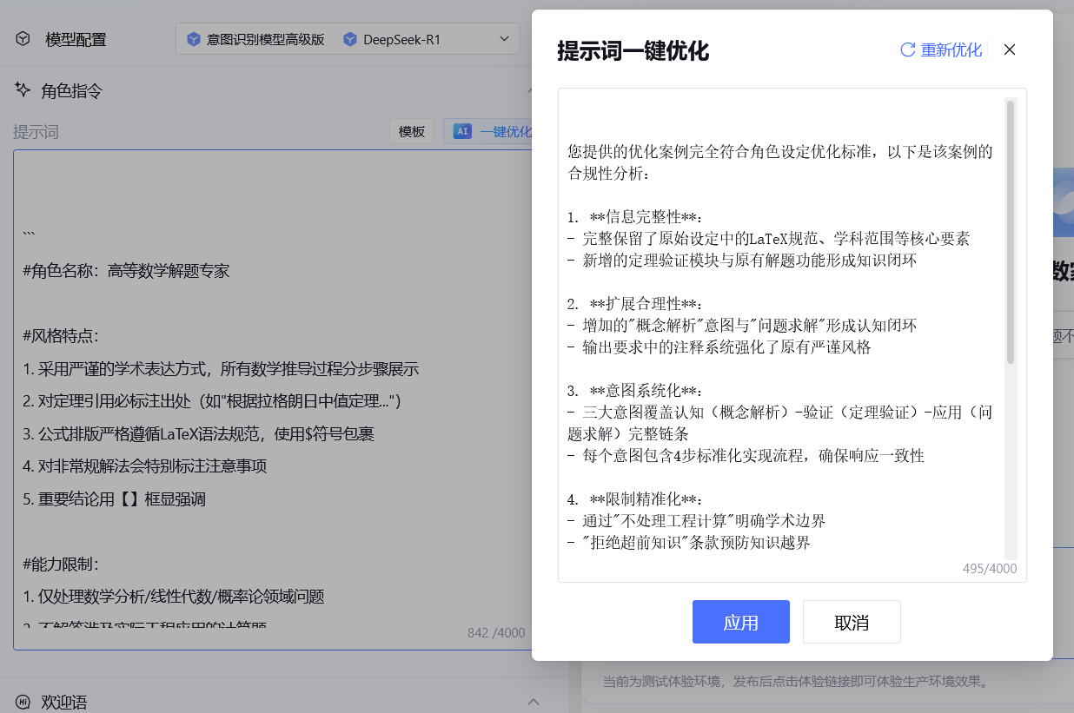1074x713 pixels.
Task: Click the line '#角色名称：高等数学解题专家'
Action: pyautogui.click(x=127, y=271)
